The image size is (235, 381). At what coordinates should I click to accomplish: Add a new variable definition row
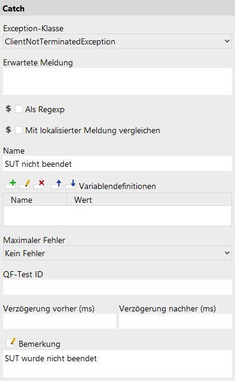(x=10, y=184)
